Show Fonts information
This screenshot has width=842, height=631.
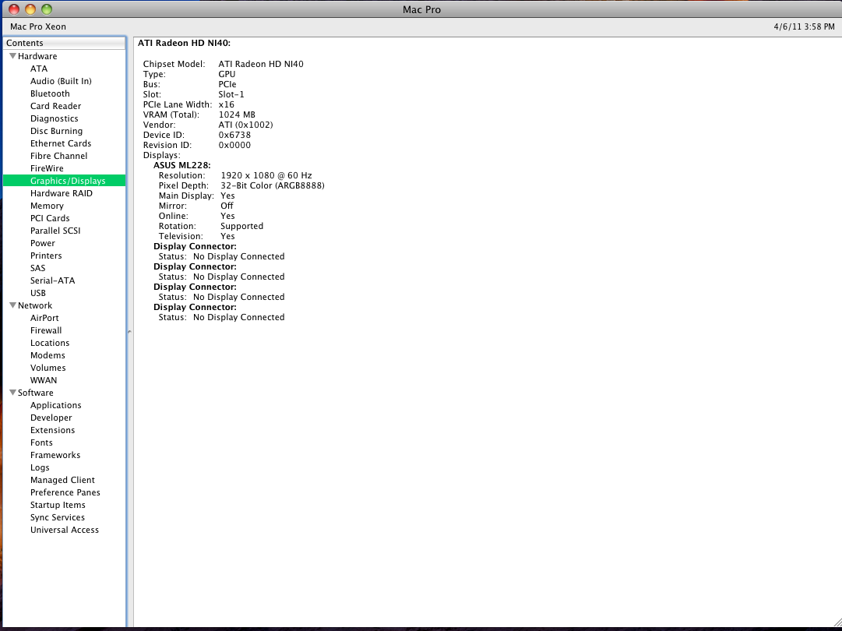pos(41,442)
